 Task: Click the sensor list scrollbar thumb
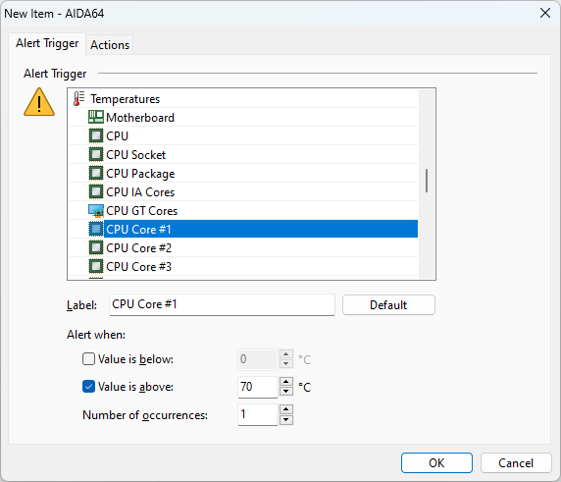point(427,181)
